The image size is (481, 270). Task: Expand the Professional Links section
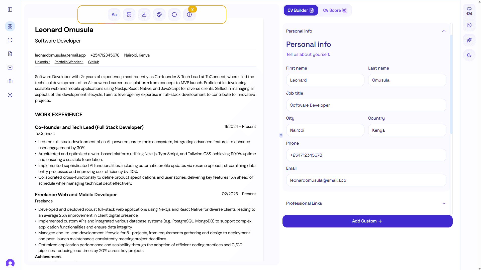pyautogui.click(x=444, y=203)
